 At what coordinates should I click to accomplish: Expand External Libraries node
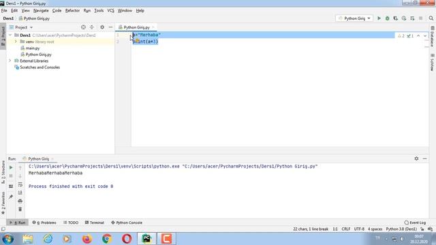click(x=10, y=61)
